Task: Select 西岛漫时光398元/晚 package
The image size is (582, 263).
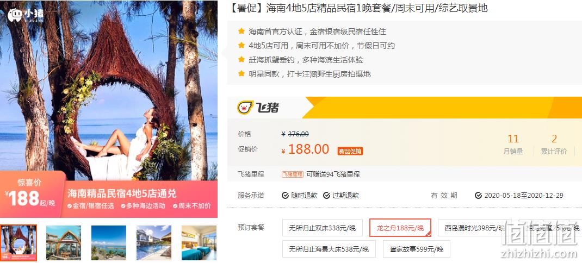Action: 472,228
